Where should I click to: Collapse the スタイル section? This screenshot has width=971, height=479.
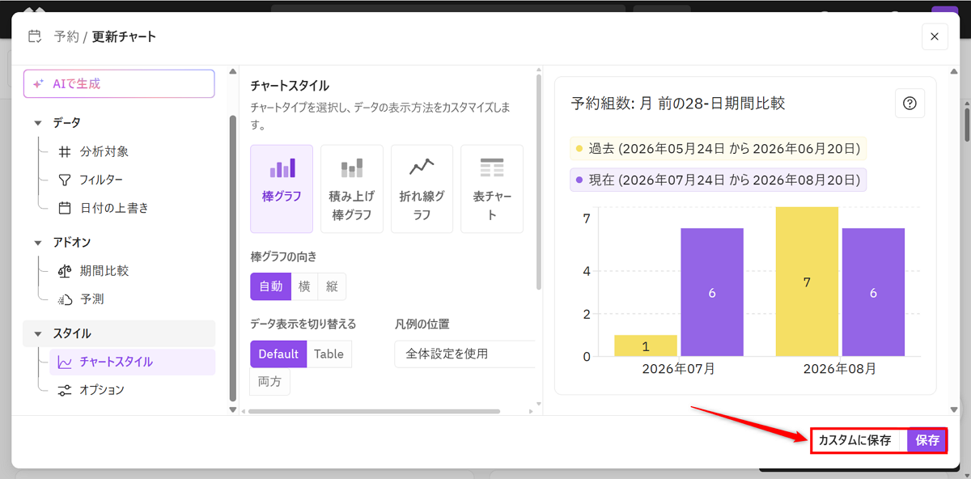click(37, 333)
